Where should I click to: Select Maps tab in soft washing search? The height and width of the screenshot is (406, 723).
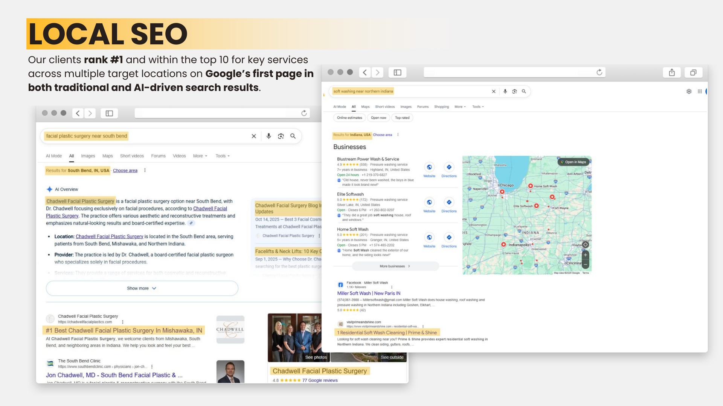click(x=365, y=107)
